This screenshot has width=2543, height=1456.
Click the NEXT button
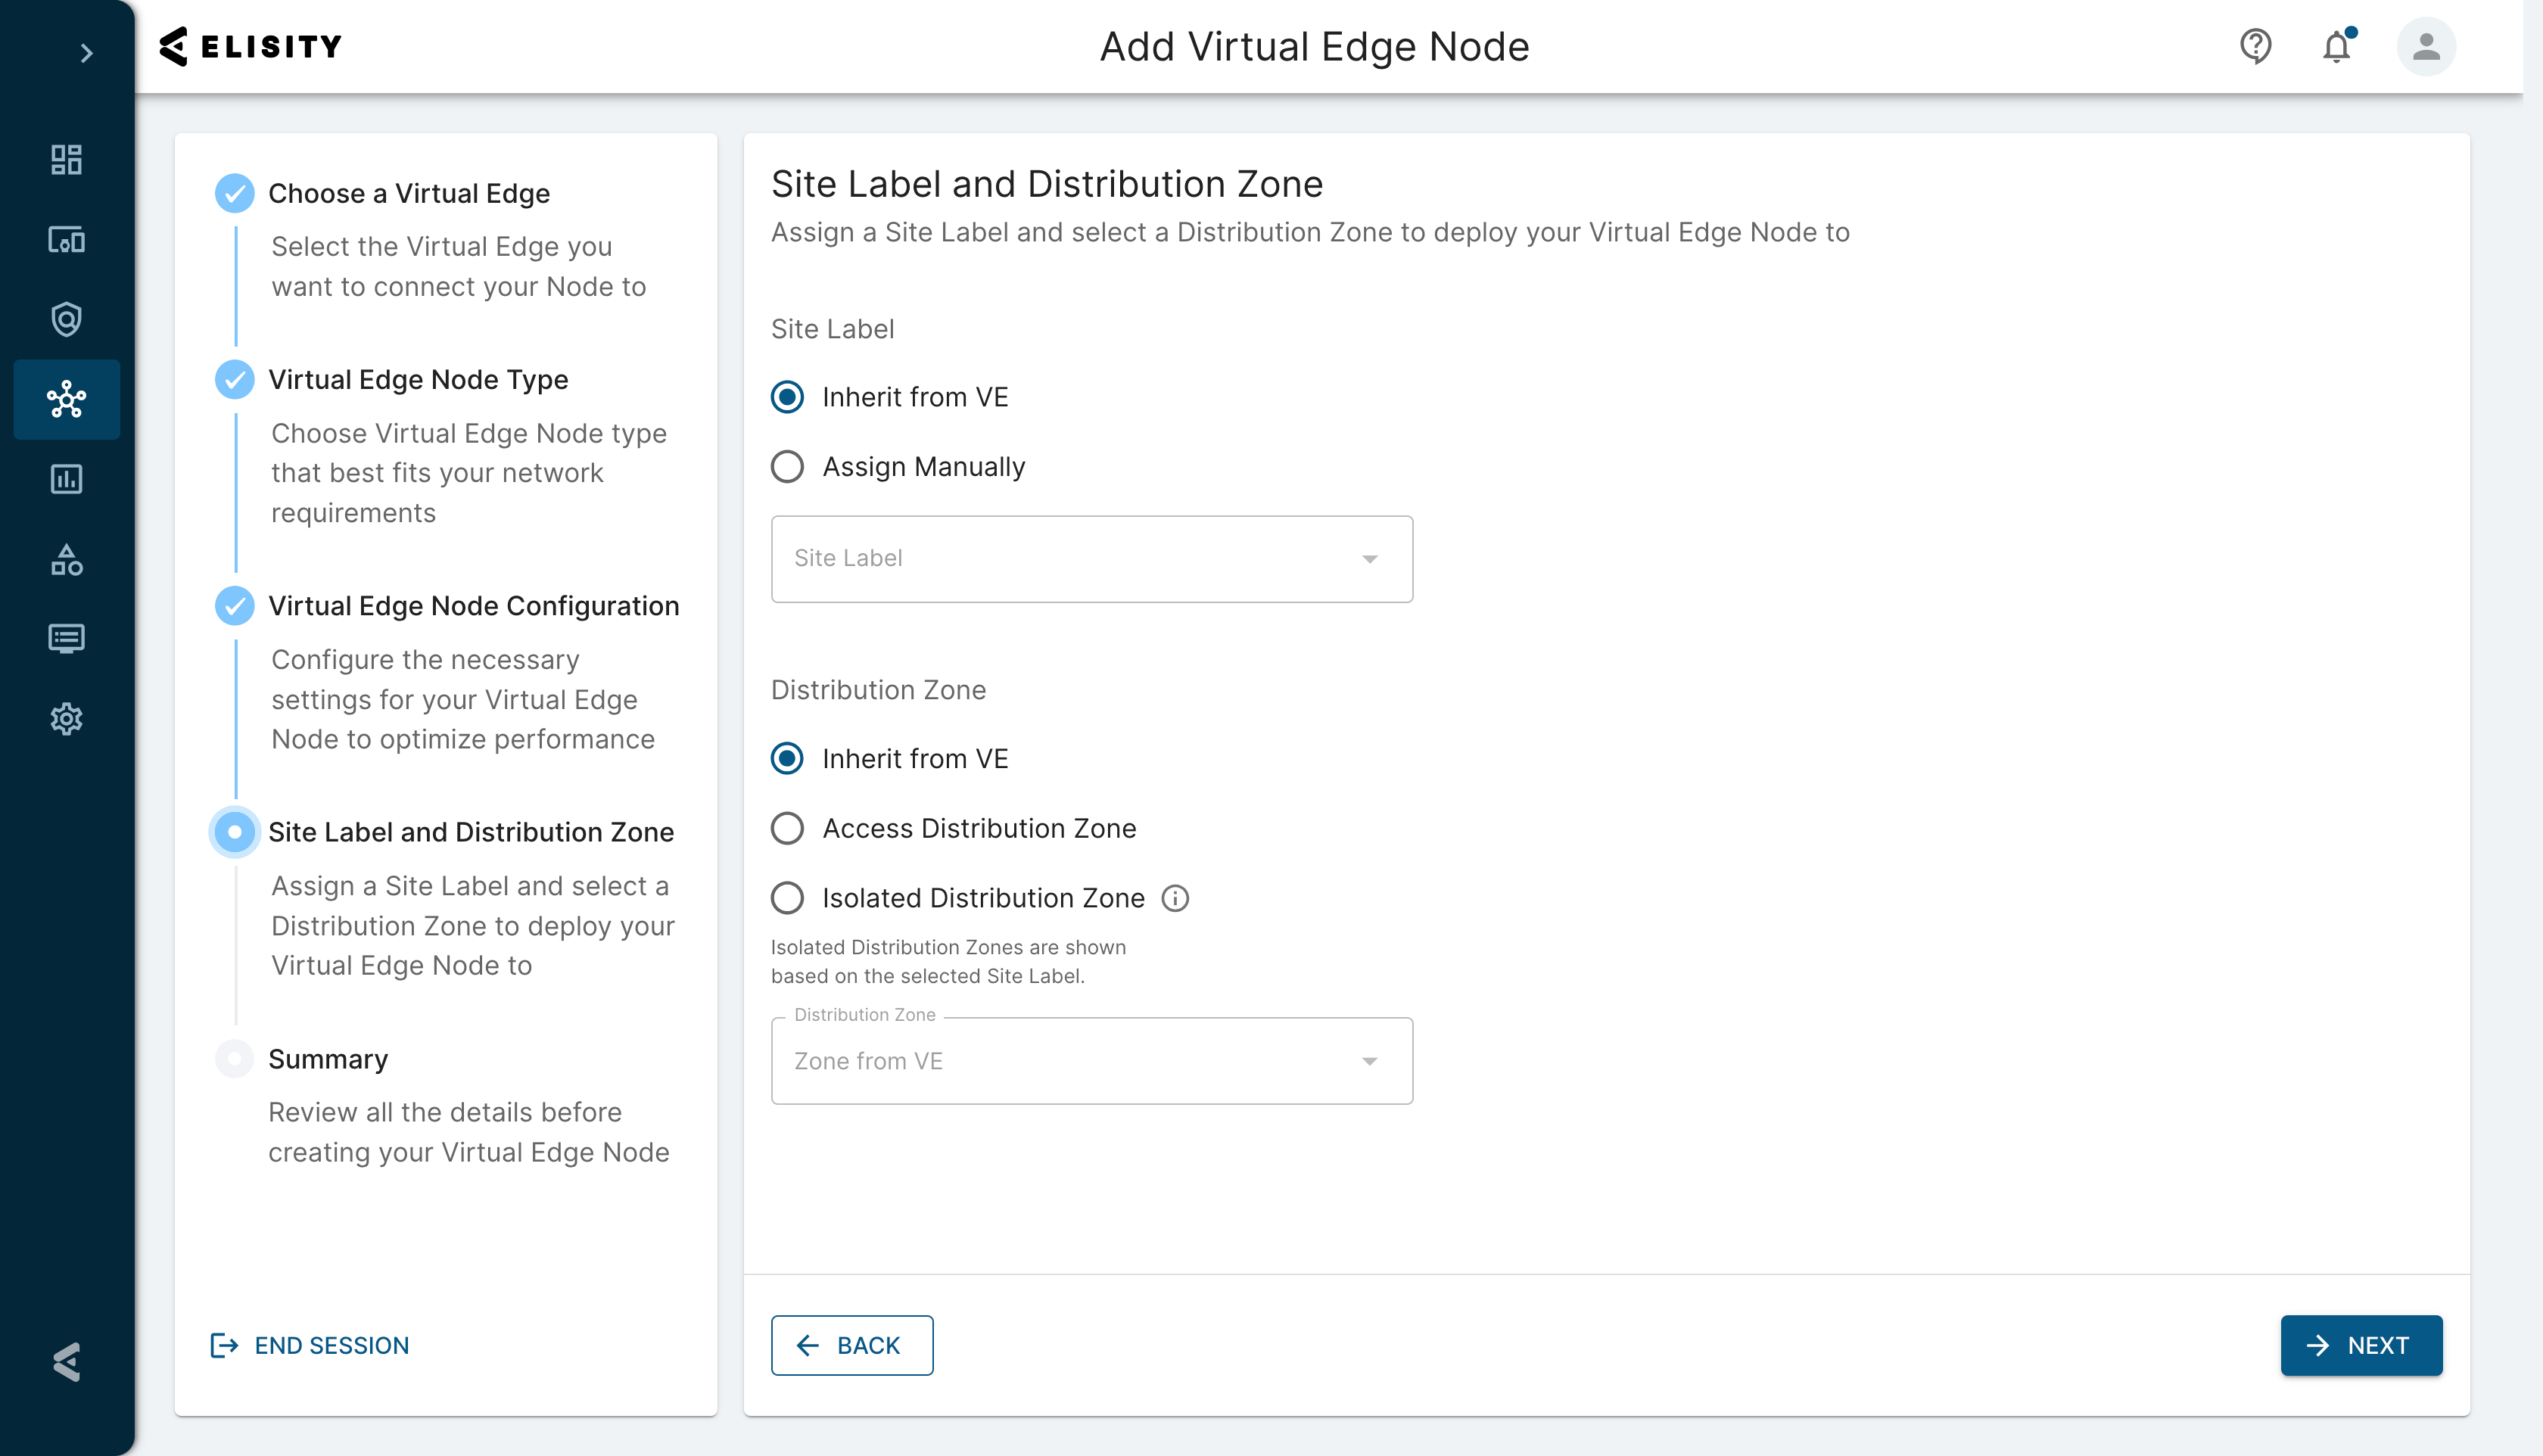coord(2360,1345)
